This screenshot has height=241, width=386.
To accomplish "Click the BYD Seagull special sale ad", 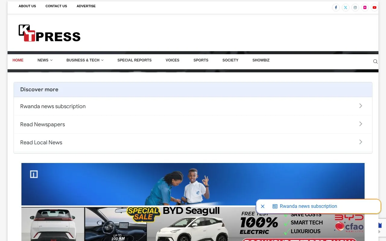I will pos(193,224).
